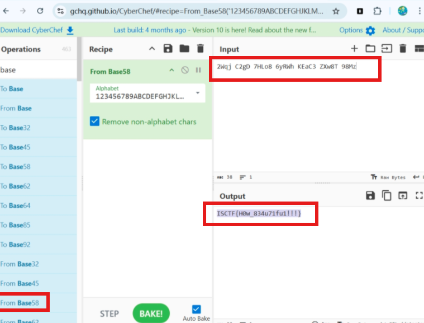Add a new input tab
This screenshot has width=424, height=323.
pyautogui.click(x=354, y=49)
